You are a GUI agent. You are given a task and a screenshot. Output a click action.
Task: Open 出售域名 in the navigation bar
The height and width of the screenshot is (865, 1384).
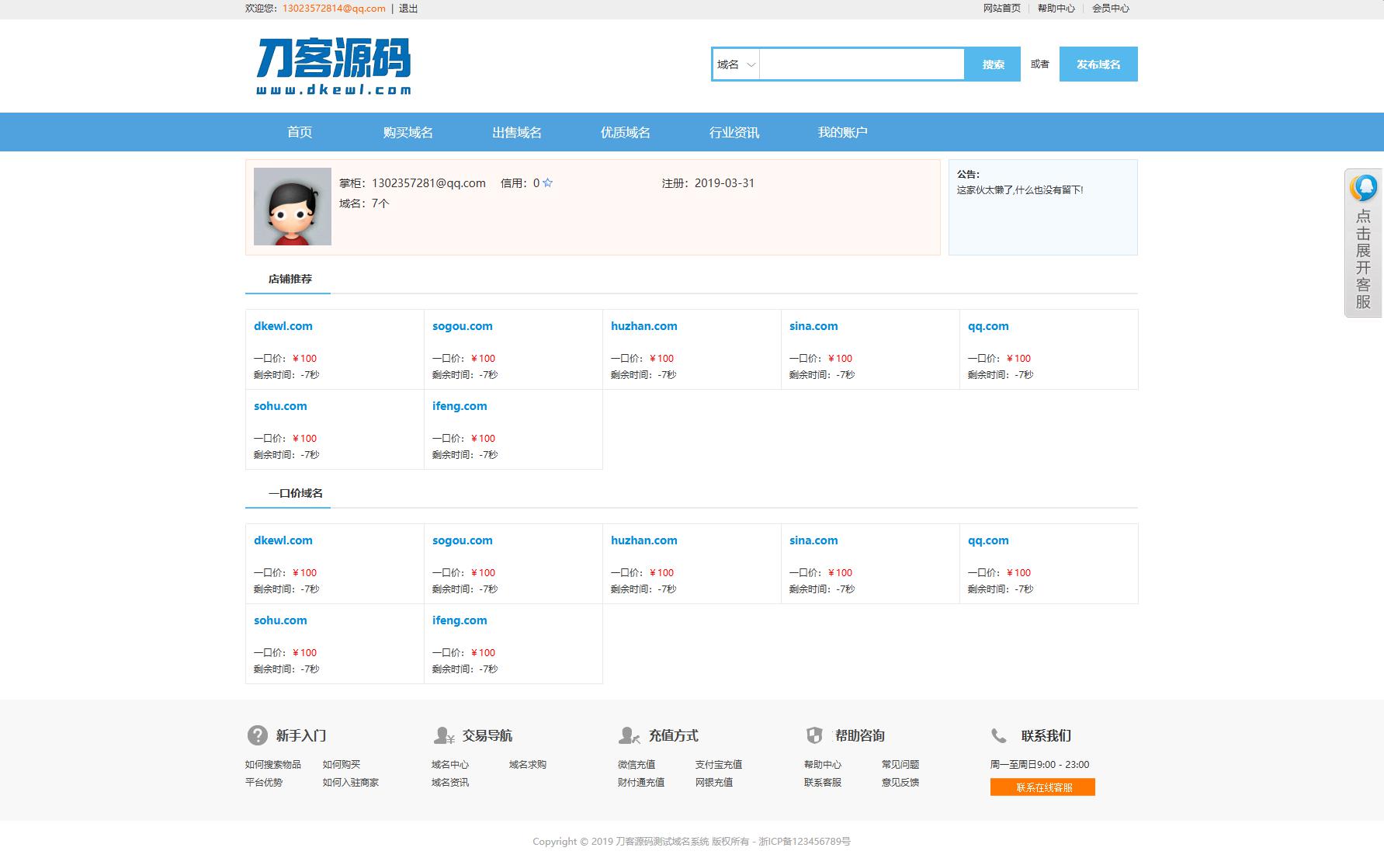(x=517, y=132)
